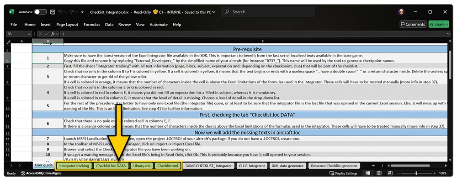Expand the formula bar chevron at right
The image size is (457, 181).
coord(448,34)
